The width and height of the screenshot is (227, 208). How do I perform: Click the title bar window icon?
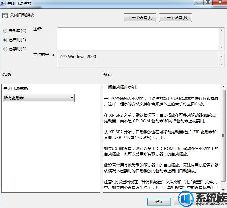[x=3, y=3]
